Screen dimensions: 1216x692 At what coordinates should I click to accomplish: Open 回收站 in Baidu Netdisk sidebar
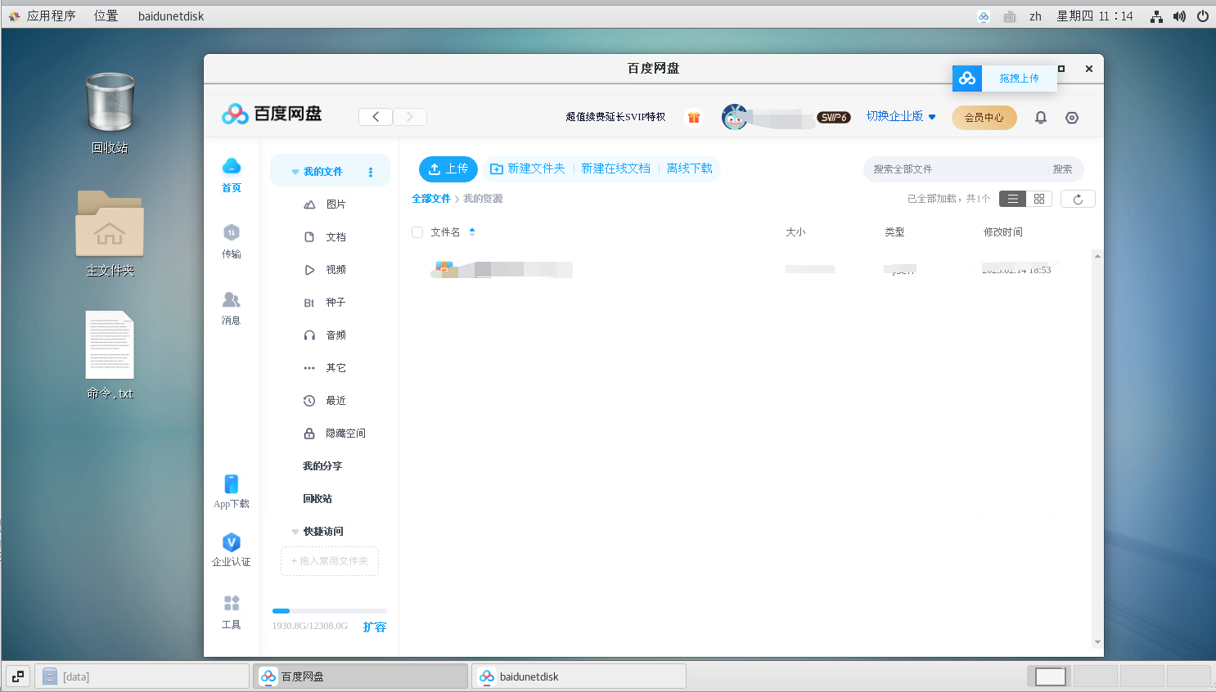(x=318, y=499)
